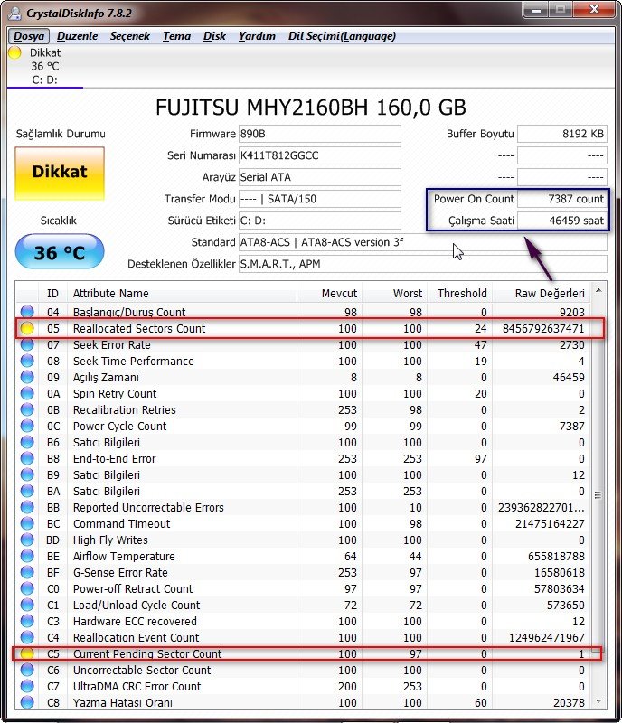Click blue status icon for Hardware ECC recovered

[27, 621]
